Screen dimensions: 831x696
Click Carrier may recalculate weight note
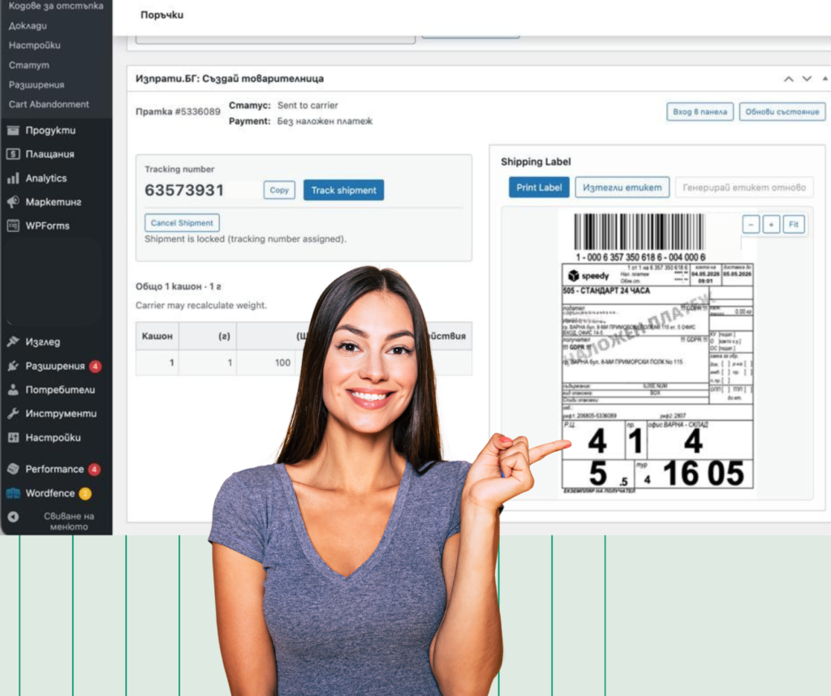click(201, 306)
